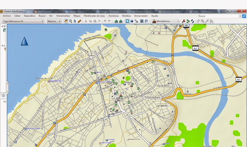
Task: Open the Buscar search box dropdown arrow
Action: click(240, 16)
